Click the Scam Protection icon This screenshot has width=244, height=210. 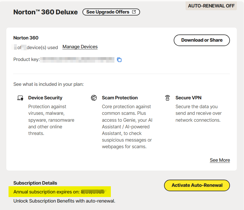coord(94,98)
